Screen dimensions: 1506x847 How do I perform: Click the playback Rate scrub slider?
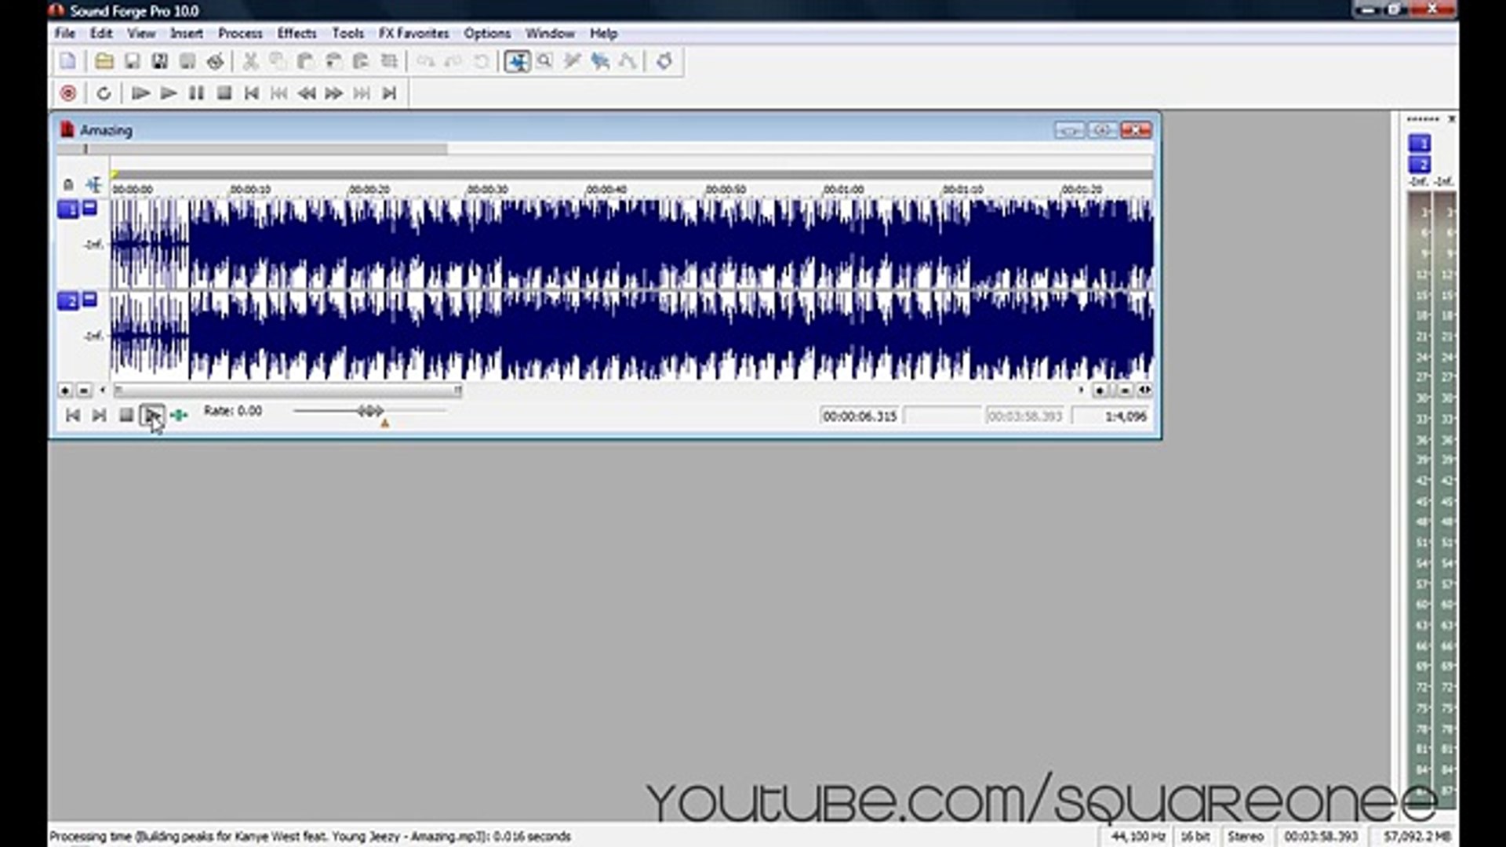369,410
